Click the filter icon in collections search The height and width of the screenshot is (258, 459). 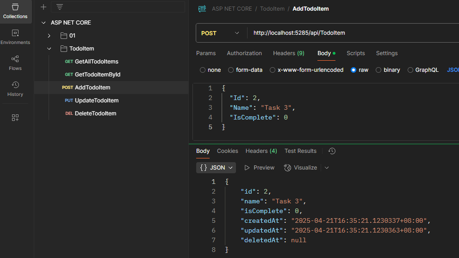point(60,7)
